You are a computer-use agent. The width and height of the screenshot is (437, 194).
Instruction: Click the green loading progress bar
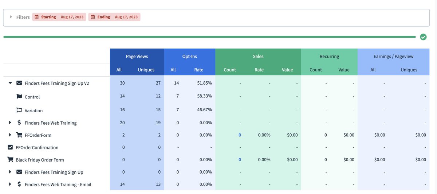[209, 37]
